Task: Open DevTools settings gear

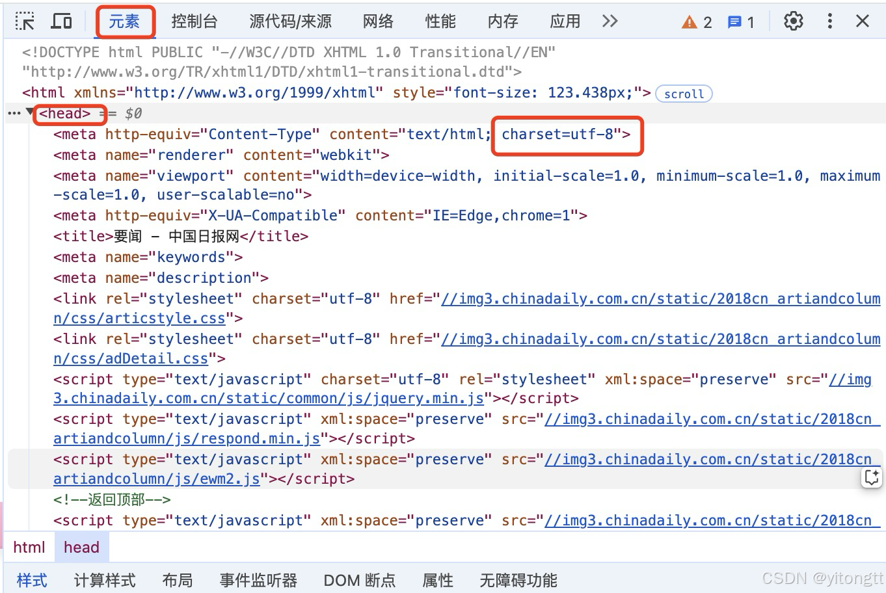Action: pos(794,20)
